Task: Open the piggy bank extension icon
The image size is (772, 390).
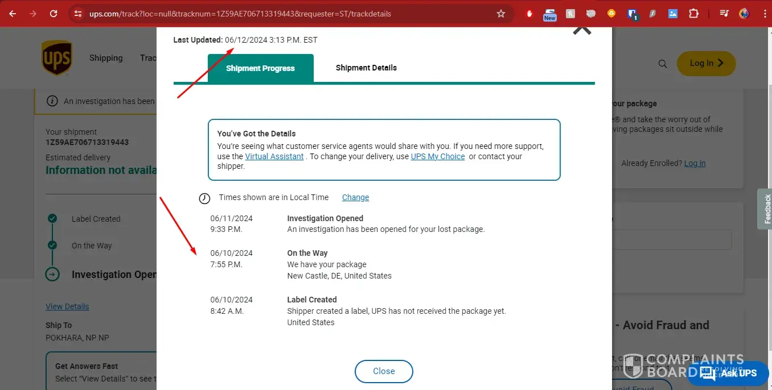Action: point(591,14)
